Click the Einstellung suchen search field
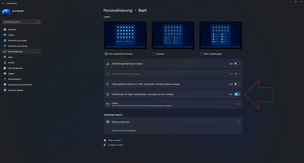304x163 pixels. coord(21,22)
